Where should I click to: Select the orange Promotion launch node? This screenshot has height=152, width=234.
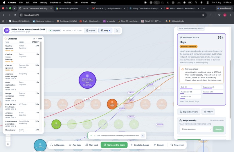pyautogui.click(x=112, y=104)
